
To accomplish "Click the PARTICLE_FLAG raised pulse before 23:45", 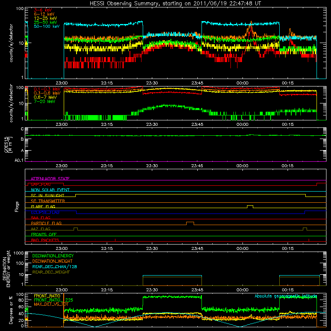I will (x=190, y=223).
